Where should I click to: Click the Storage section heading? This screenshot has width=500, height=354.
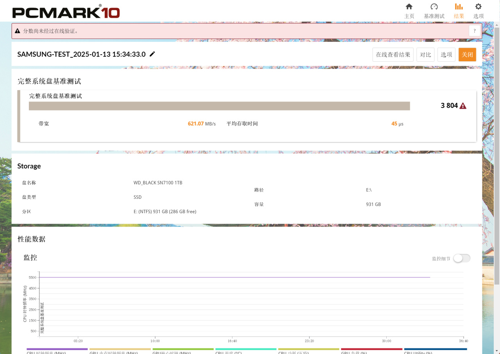tap(29, 166)
